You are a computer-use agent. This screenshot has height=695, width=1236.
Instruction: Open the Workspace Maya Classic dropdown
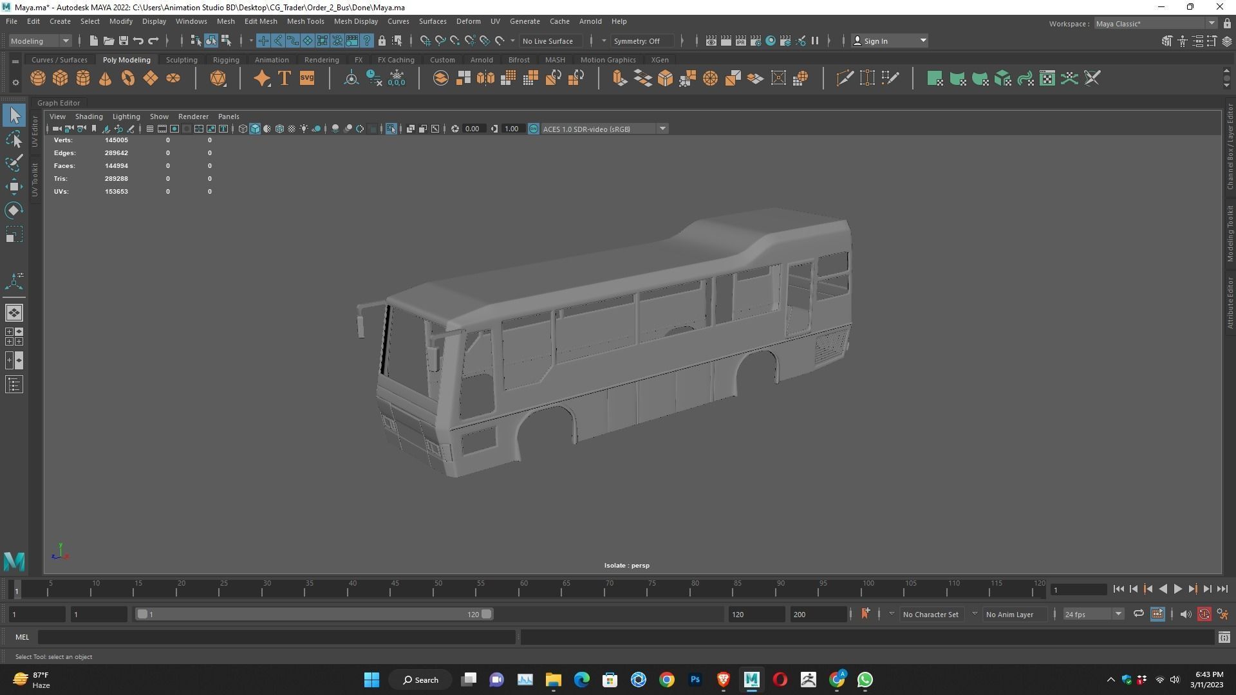click(x=1156, y=23)
